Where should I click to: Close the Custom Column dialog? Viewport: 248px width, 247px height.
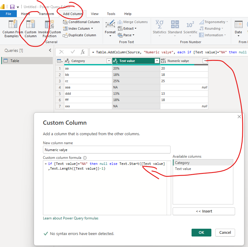[239, 117]
